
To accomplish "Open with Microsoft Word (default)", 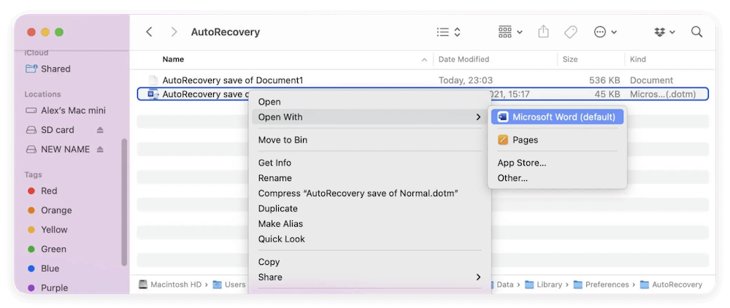I will click(x=557, y=118).
